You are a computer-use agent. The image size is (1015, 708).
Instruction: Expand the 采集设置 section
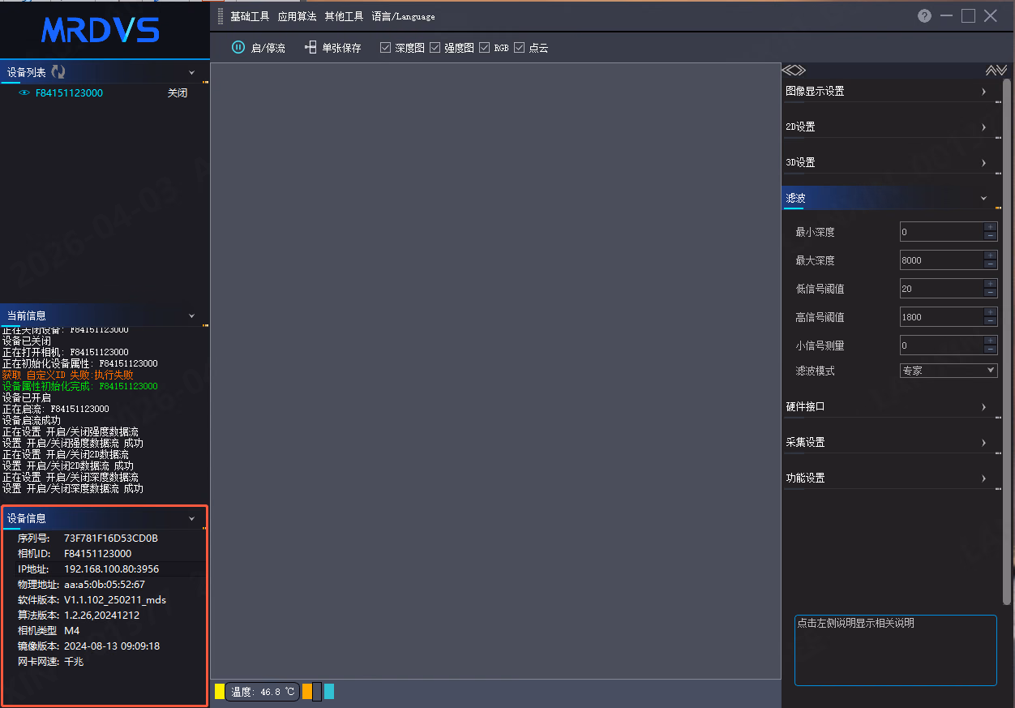(x=890, y=443)
